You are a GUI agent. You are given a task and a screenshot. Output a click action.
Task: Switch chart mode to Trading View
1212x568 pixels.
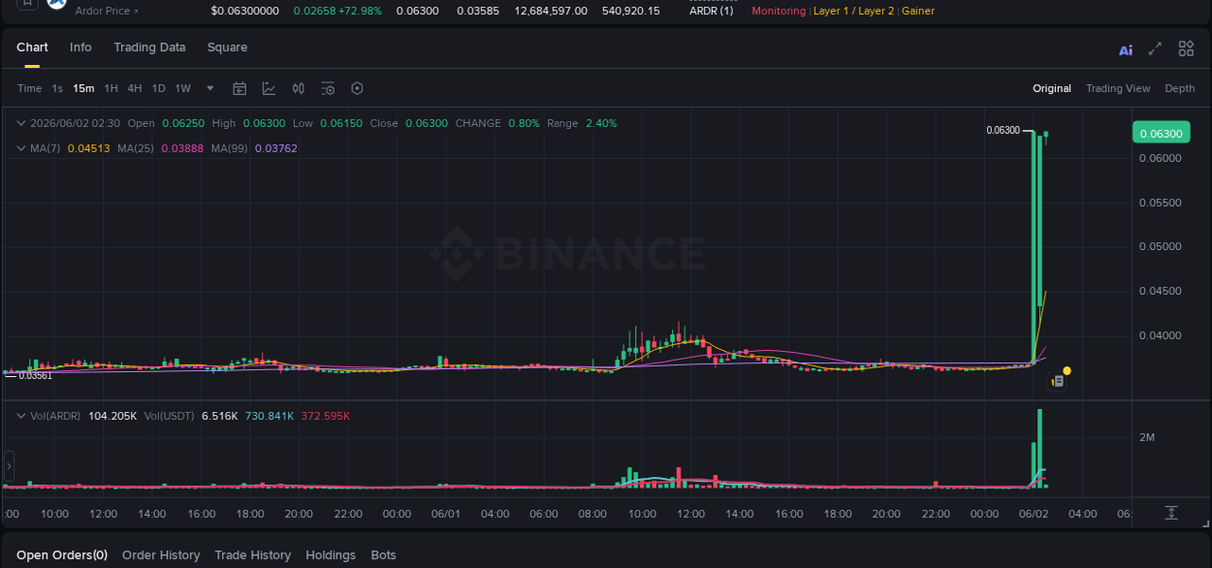[x=1118, y=88]
